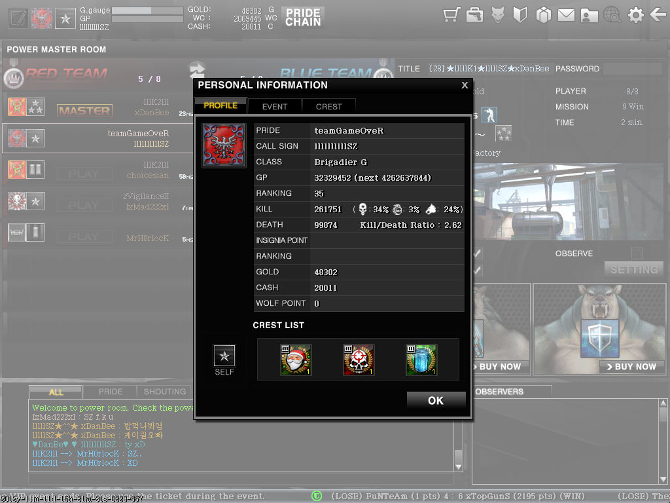Switch to the EVENT tab
This screenshot has width=670, height=503.
click(275, 106)
